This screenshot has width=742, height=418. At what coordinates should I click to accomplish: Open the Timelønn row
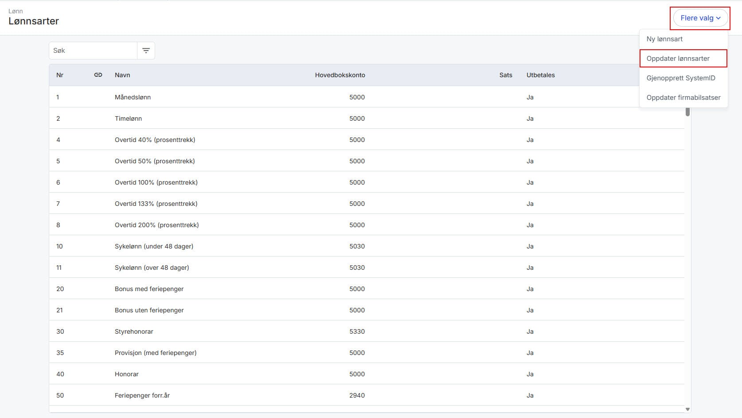[x=128, y=118]
